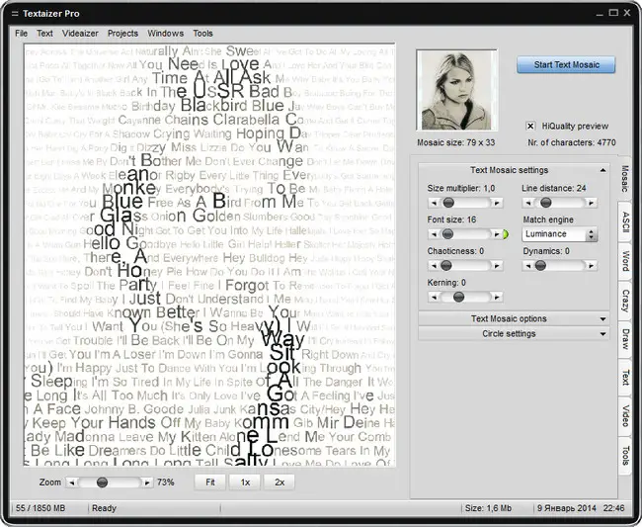Zoom in with Zoom right arrow
The image size is (642, 527).
[x=147, y=483]
